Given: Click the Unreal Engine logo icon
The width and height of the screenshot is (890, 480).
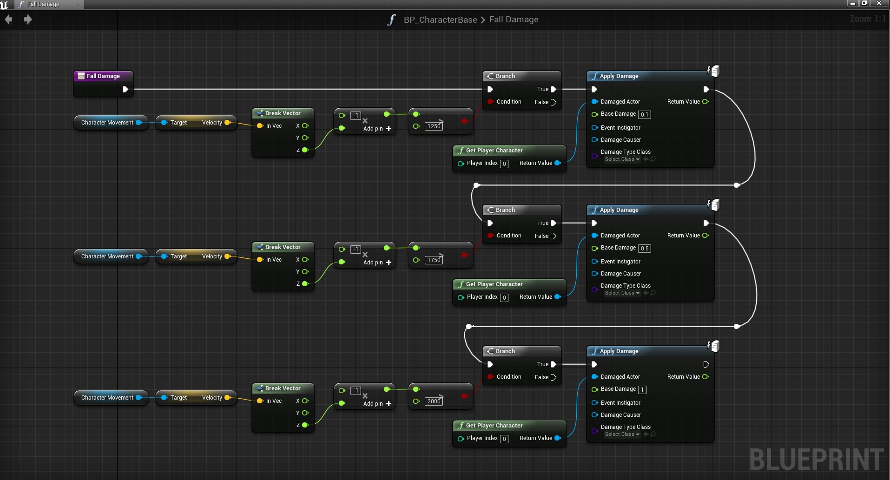Looking at the screenshot, I should pos(5,5).
